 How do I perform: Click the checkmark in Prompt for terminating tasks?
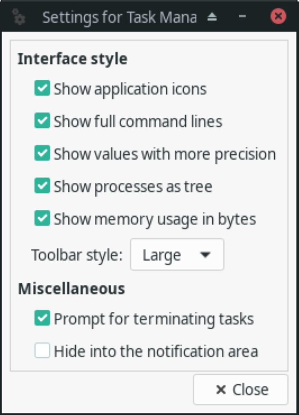[x=42, y=318]
